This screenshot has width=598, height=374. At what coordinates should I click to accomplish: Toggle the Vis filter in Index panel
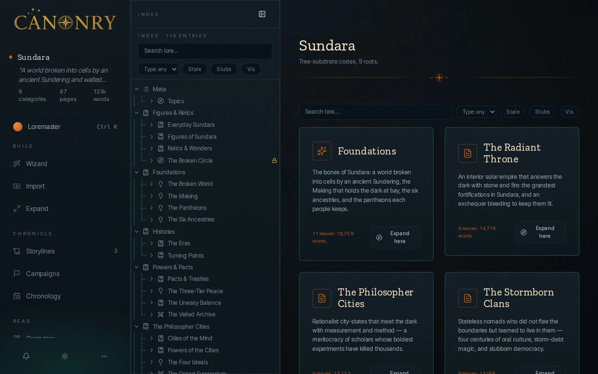[251, 69]
